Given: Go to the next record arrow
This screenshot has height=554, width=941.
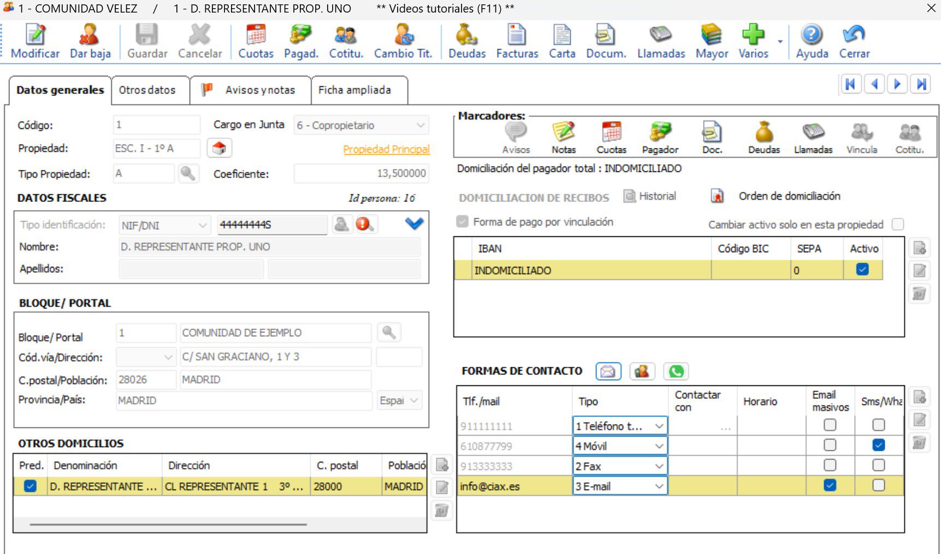Looking at the screenshot, I should pyautogui.click(x=897, y=84).
